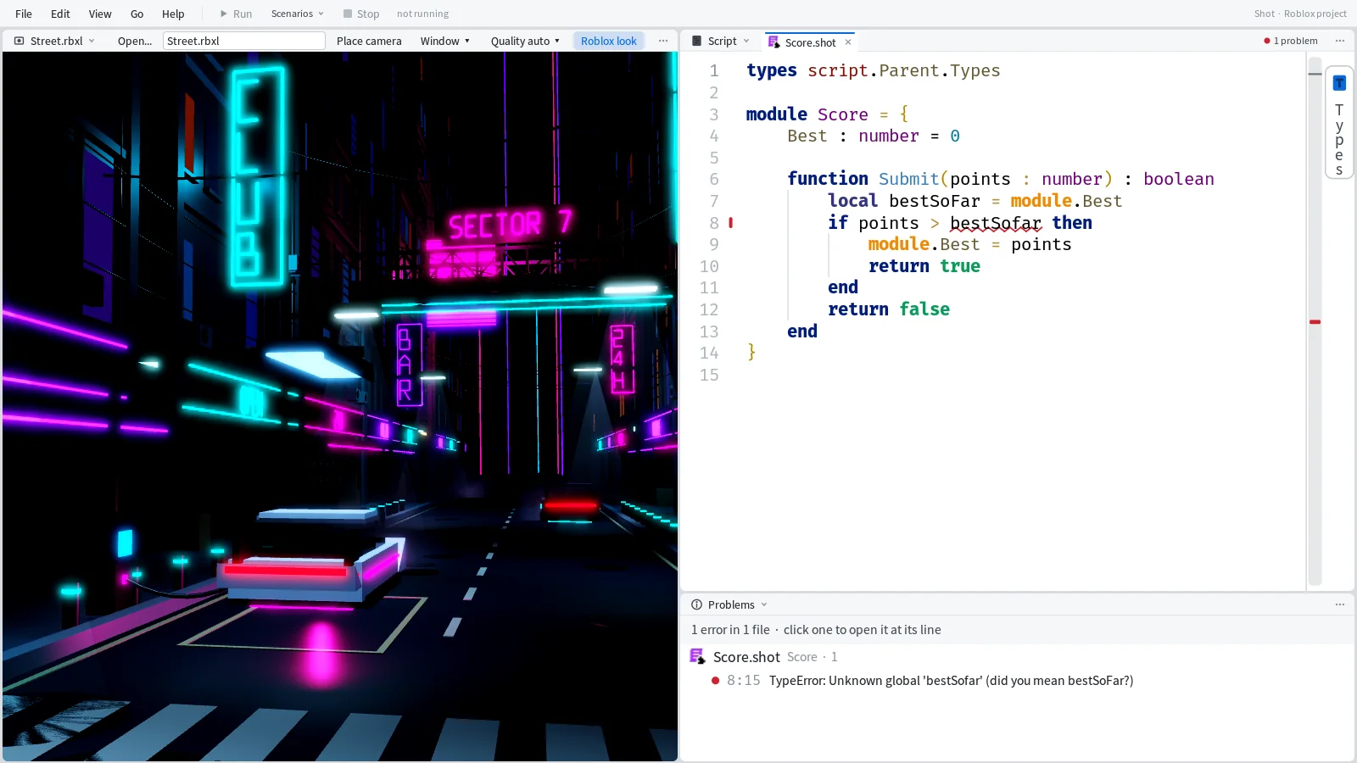This screenshot has height=763, width=1357.
Task: Open the editor panel more options
Action: click(x=1340, y=41)
